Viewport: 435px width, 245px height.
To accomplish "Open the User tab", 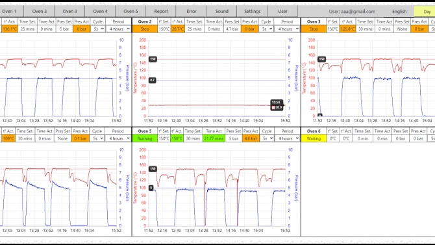I will tap(282, 12).
